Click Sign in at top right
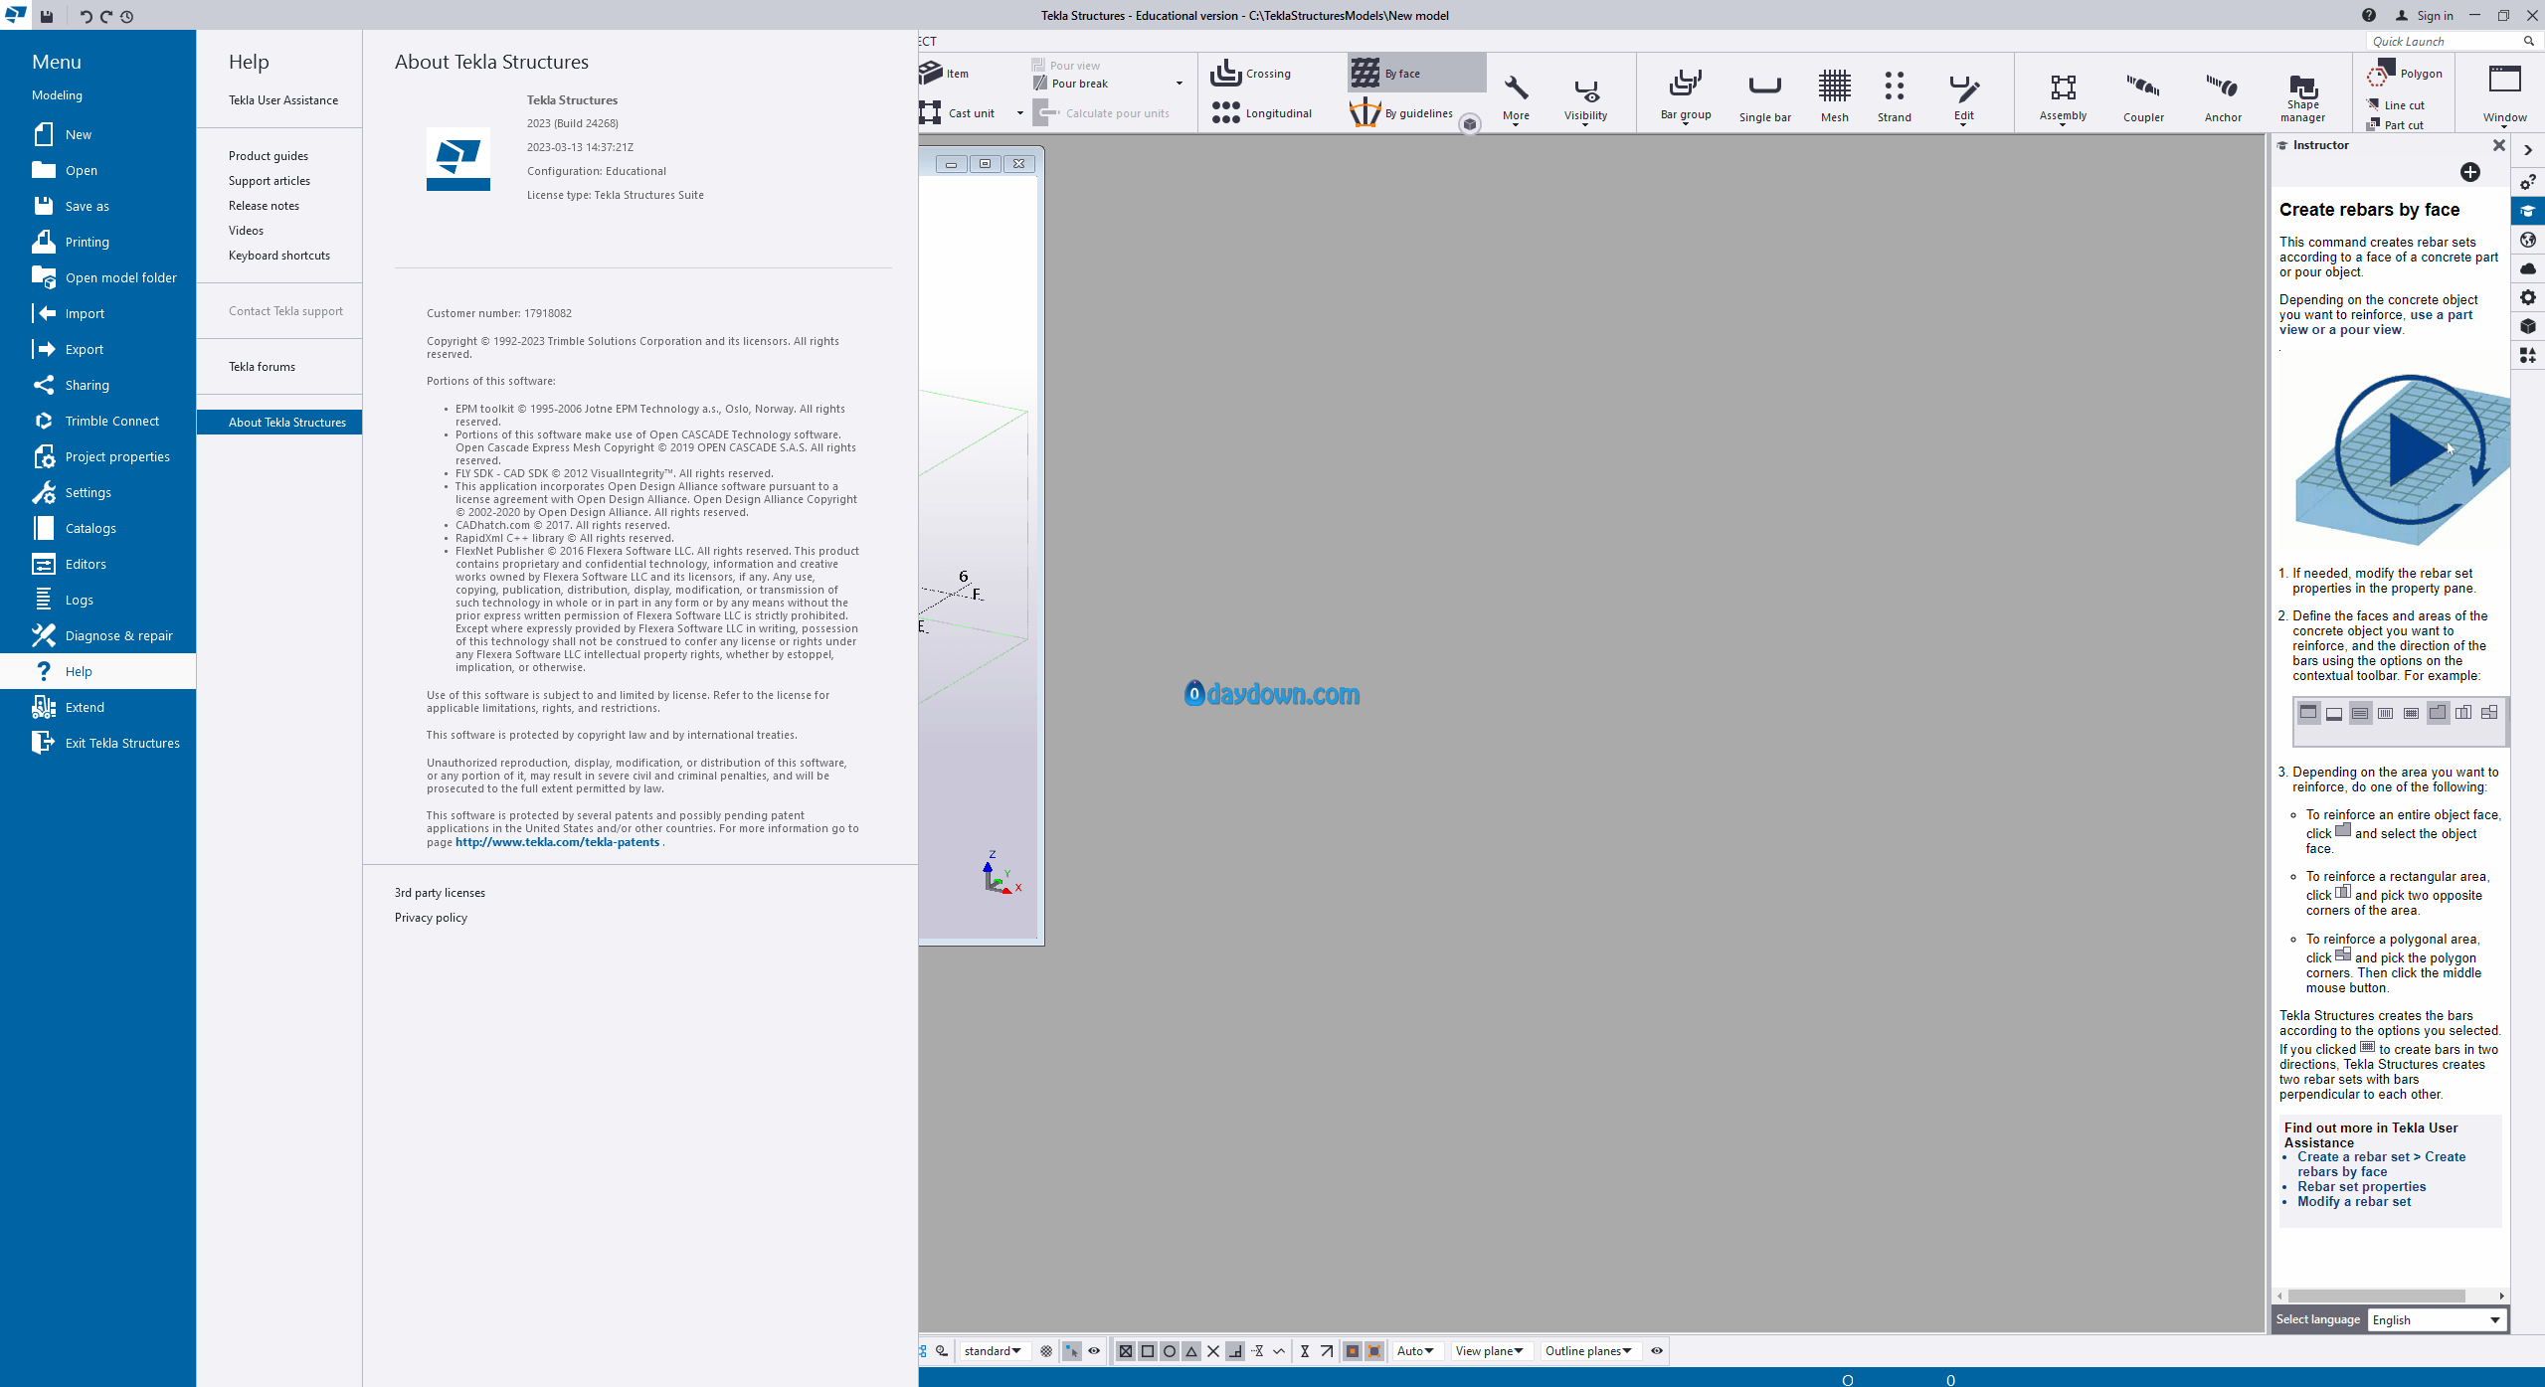Viewport: 2545px width, 1387px height. (2425, 15)
